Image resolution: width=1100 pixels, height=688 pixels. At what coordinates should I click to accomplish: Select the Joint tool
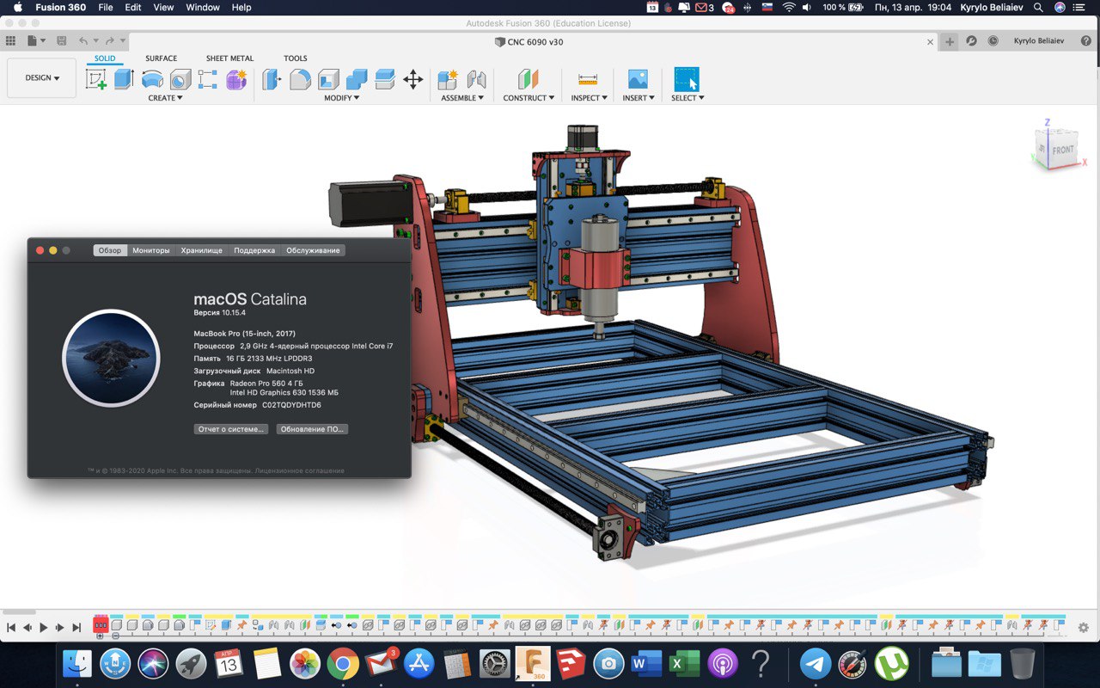476,80
